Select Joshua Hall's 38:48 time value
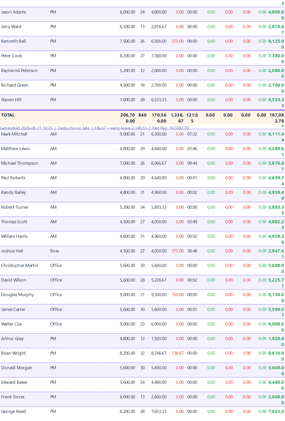Image resolution: width=285 pixels, height=421 pixels. pyautogui.click(x=192, y=251)
